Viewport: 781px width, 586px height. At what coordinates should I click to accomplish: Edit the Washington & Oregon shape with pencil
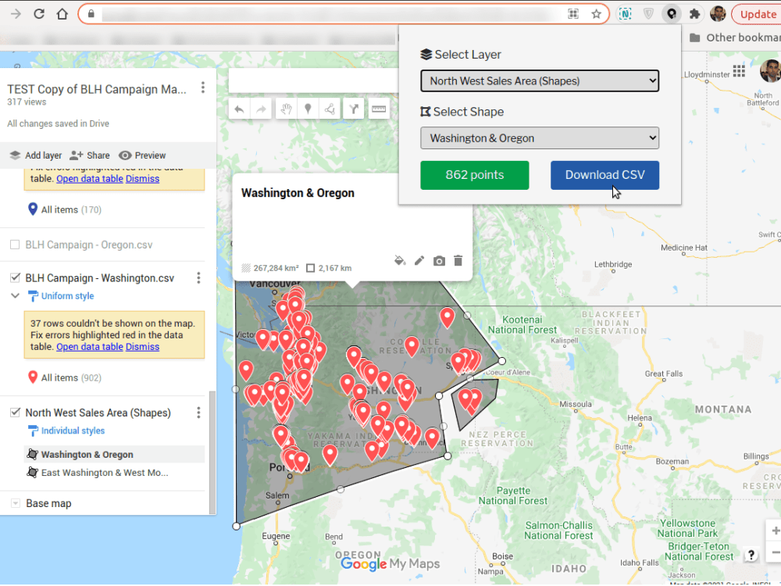pos(419,261)
